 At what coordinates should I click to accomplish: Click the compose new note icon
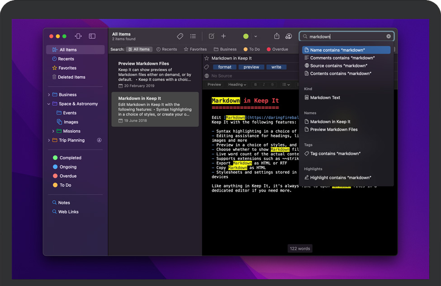pyautogui.click(x=211, y=36)
